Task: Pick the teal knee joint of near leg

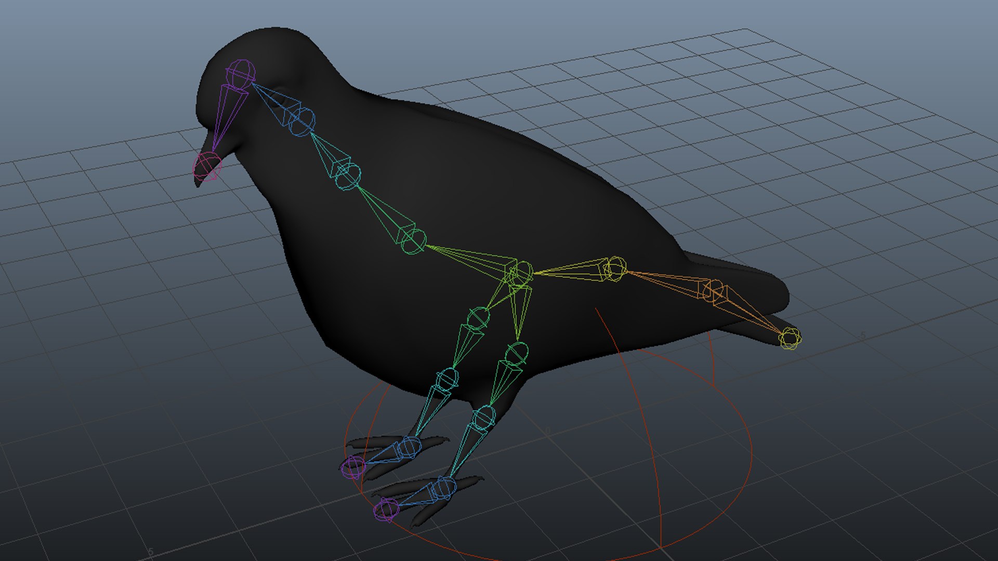Action: pyautogui.click(x=484, y=418)
